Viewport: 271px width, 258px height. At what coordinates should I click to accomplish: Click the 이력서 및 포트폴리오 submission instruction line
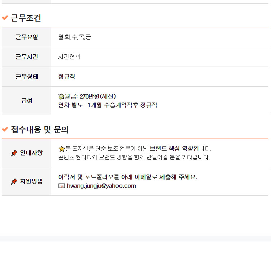[x=128, y=177]
